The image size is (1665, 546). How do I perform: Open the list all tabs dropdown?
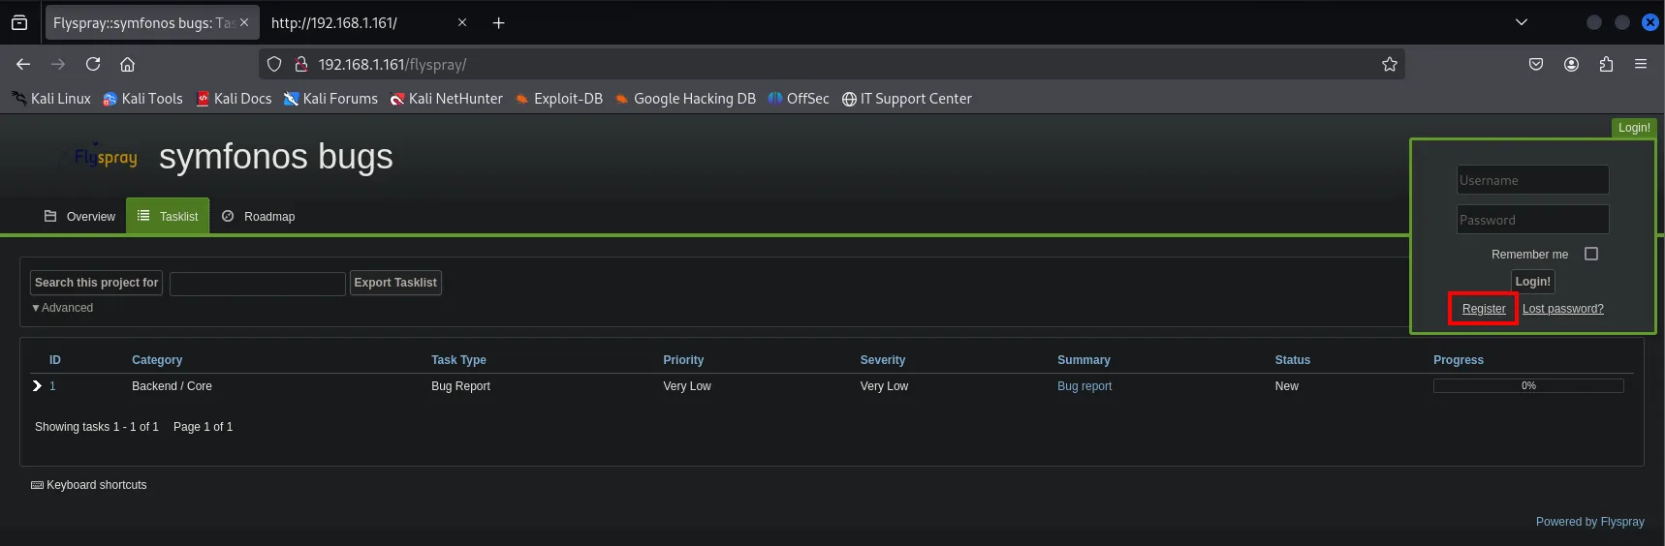click(1521, 22)
